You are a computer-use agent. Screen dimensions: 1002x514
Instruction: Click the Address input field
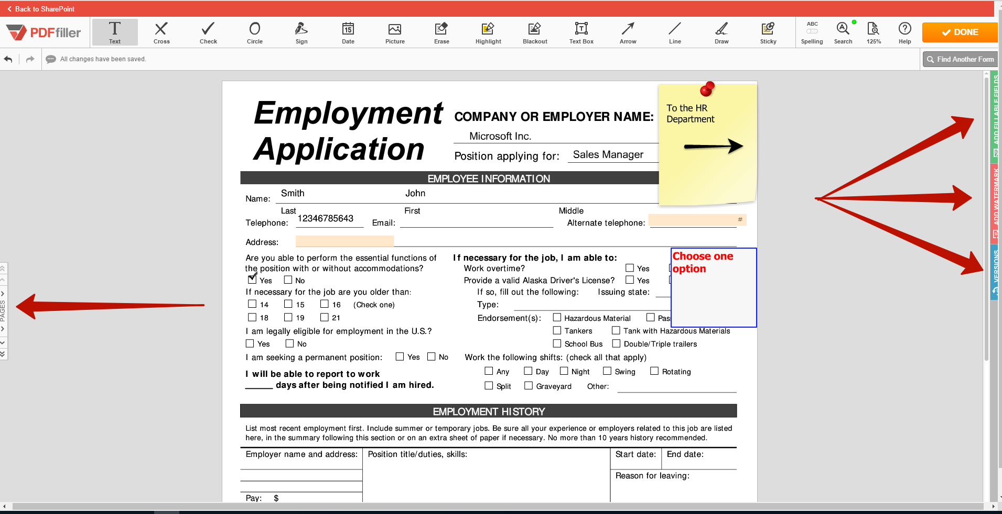[344, 241]
